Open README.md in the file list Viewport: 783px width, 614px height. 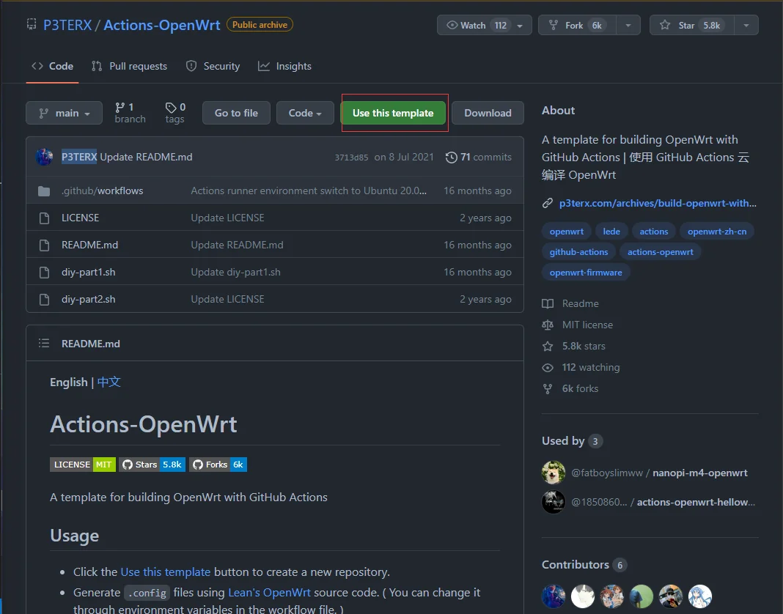pos(90,245)
